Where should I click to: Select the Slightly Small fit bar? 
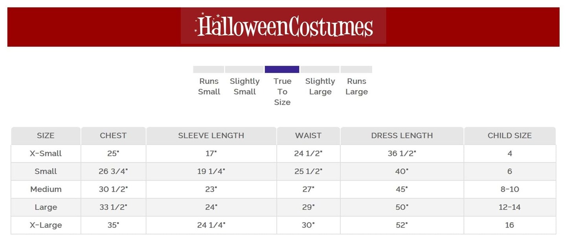244,69
